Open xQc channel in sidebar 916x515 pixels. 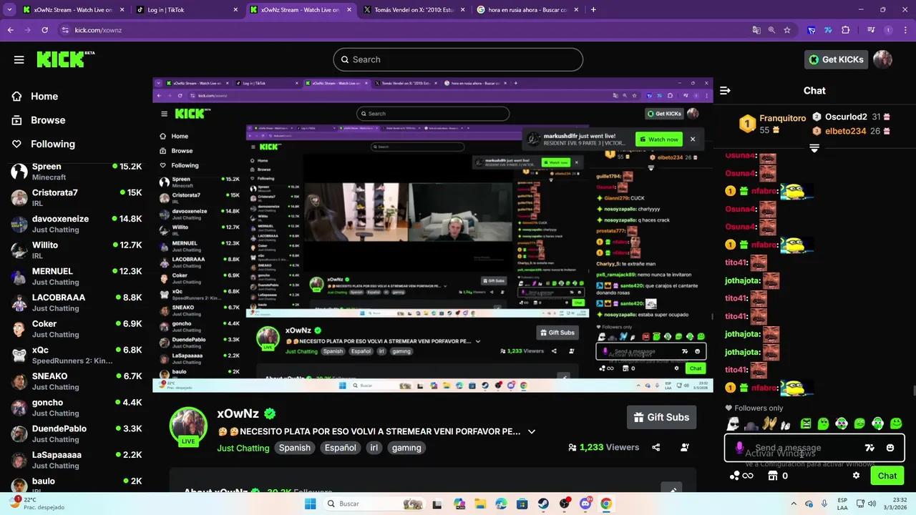tap(76, 355)
